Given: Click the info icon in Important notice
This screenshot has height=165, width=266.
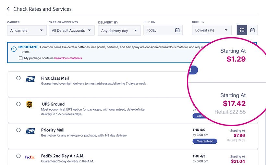Looking at the screenshot, I should pyautogui.click(x=14, y=49).
